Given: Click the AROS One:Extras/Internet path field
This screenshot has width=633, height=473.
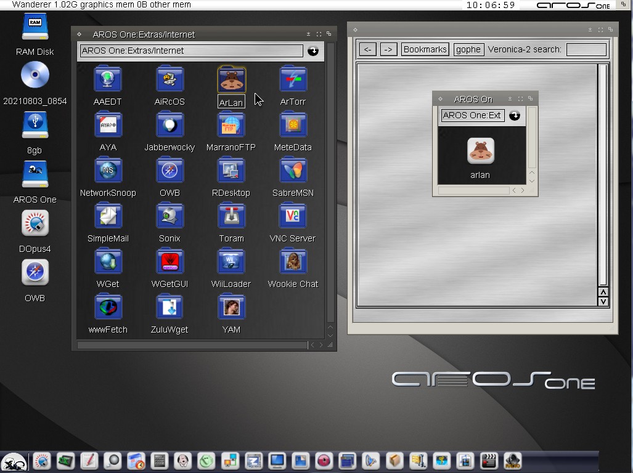Looking at the screenshot, I should pyautogui.click(x=191, y=51).
